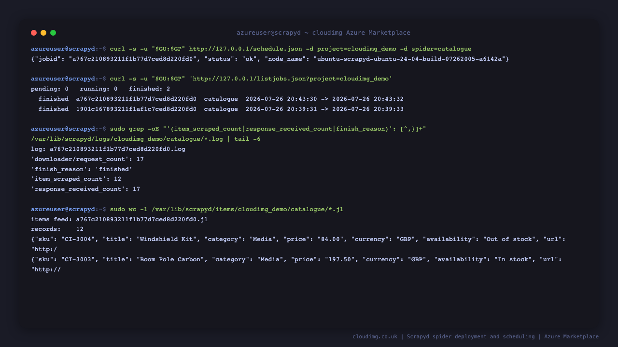The width and height of the screenshot is (618, 347).
Task: Click the 'log: a767c210893211f1b77d7ced8d220fd0.log' line
Action: click(x=108, y=149)
